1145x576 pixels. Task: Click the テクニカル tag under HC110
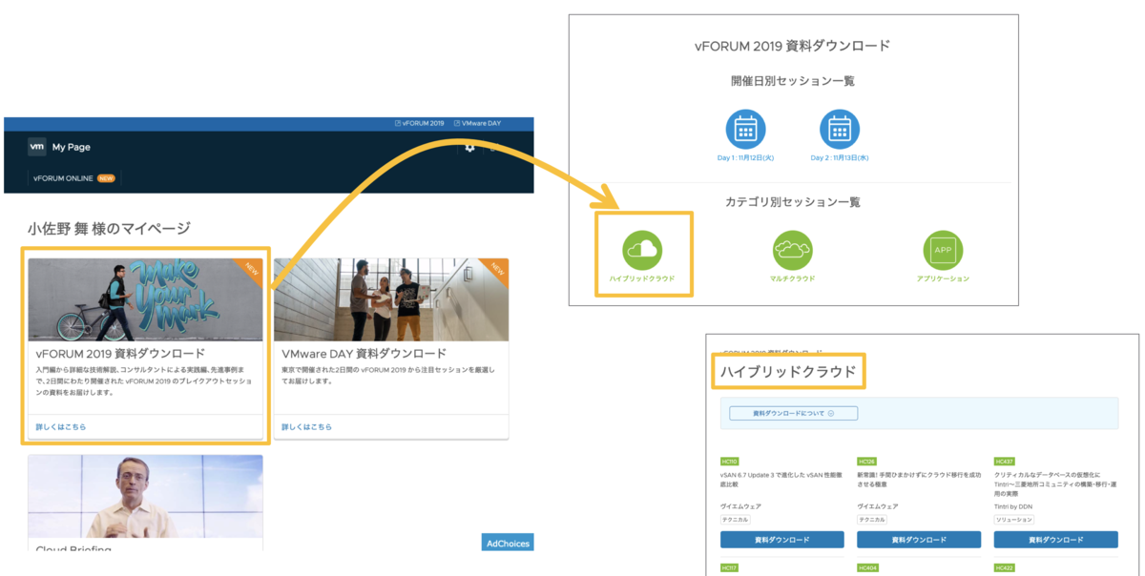(735, 520)
